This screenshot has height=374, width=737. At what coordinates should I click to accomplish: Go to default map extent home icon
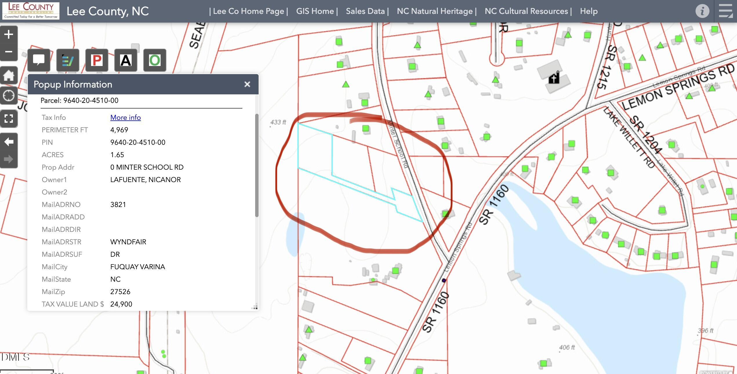9,76
